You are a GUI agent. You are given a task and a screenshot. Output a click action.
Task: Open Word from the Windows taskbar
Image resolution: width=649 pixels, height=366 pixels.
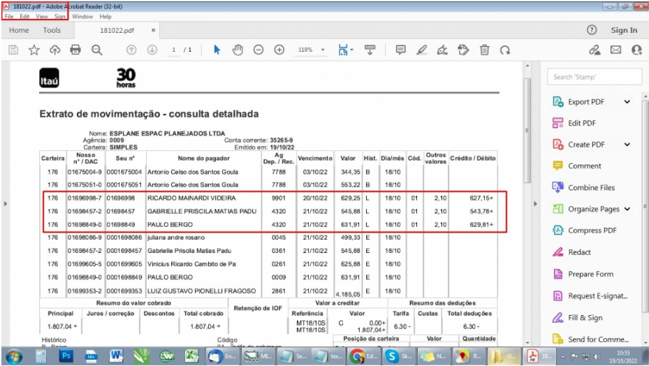point(116,356)
